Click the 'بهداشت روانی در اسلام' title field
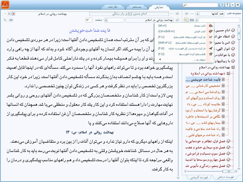The height and width of the screenshot is (182, 243). pyautogui.click(x=150, y=20)
